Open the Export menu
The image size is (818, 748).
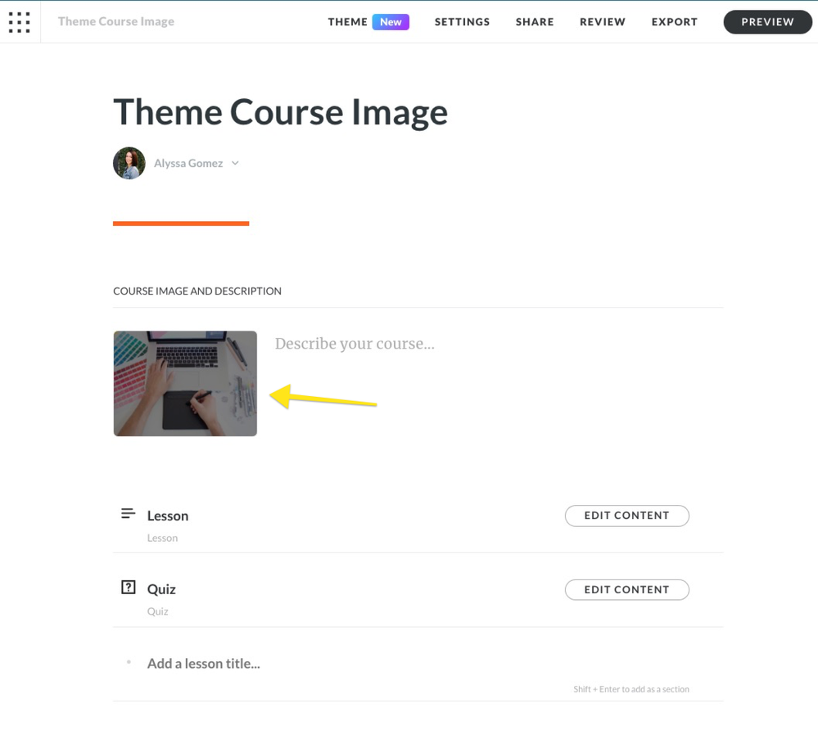click(x=675, y=22)
